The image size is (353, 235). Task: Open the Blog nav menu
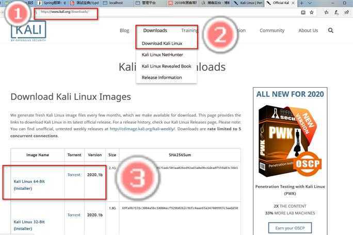coord(124,30)
